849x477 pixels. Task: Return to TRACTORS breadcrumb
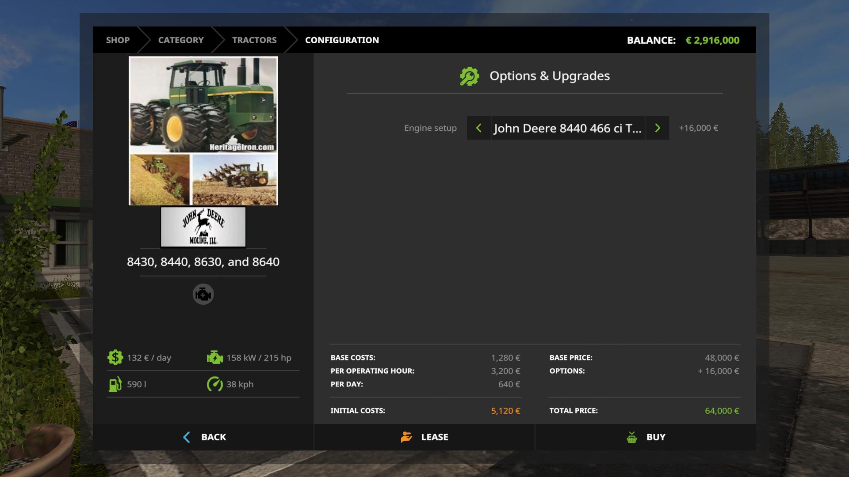point(254,40)
